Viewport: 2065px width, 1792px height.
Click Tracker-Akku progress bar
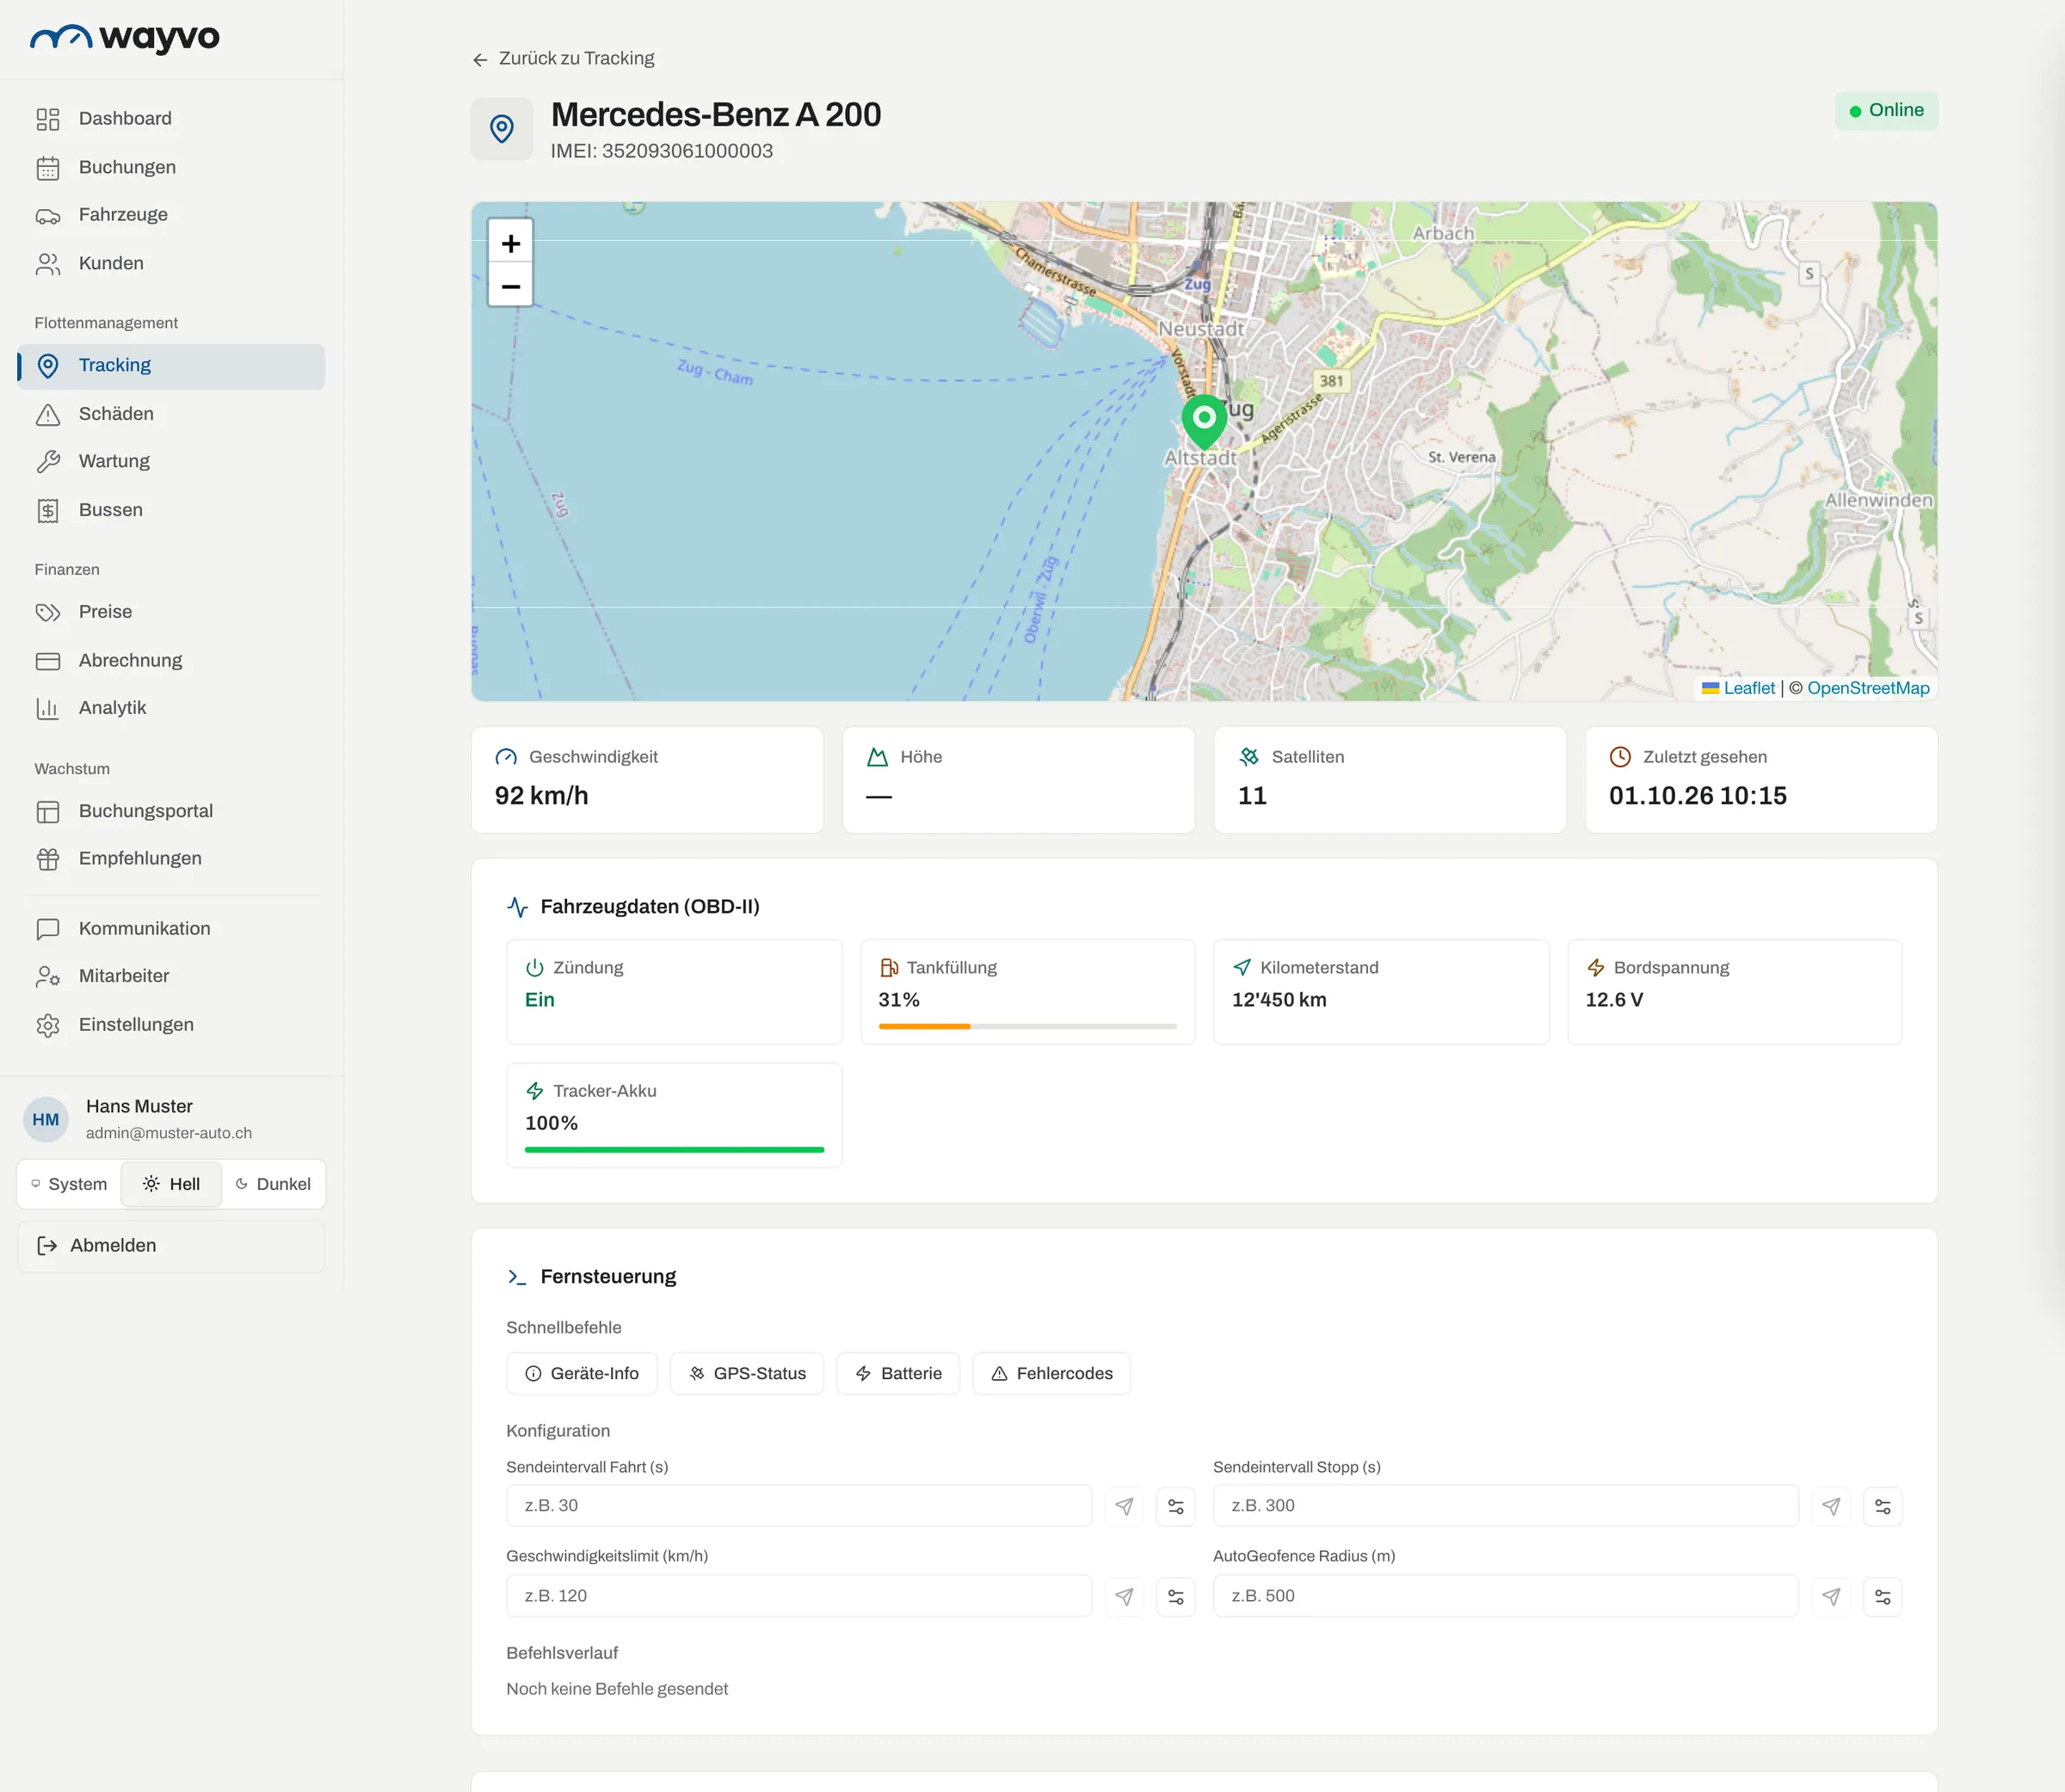[x=674, y=1150]
